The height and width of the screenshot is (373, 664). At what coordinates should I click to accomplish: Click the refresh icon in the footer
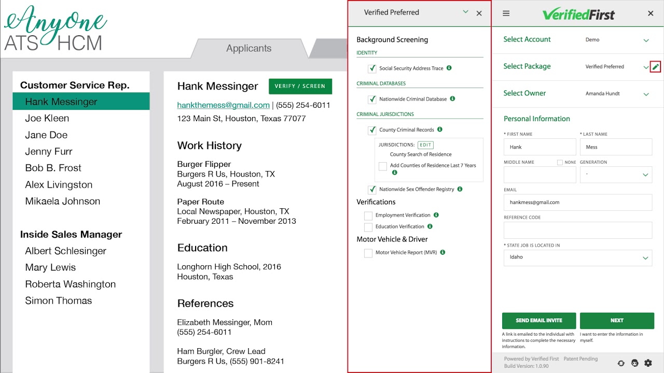pos(621,363)
